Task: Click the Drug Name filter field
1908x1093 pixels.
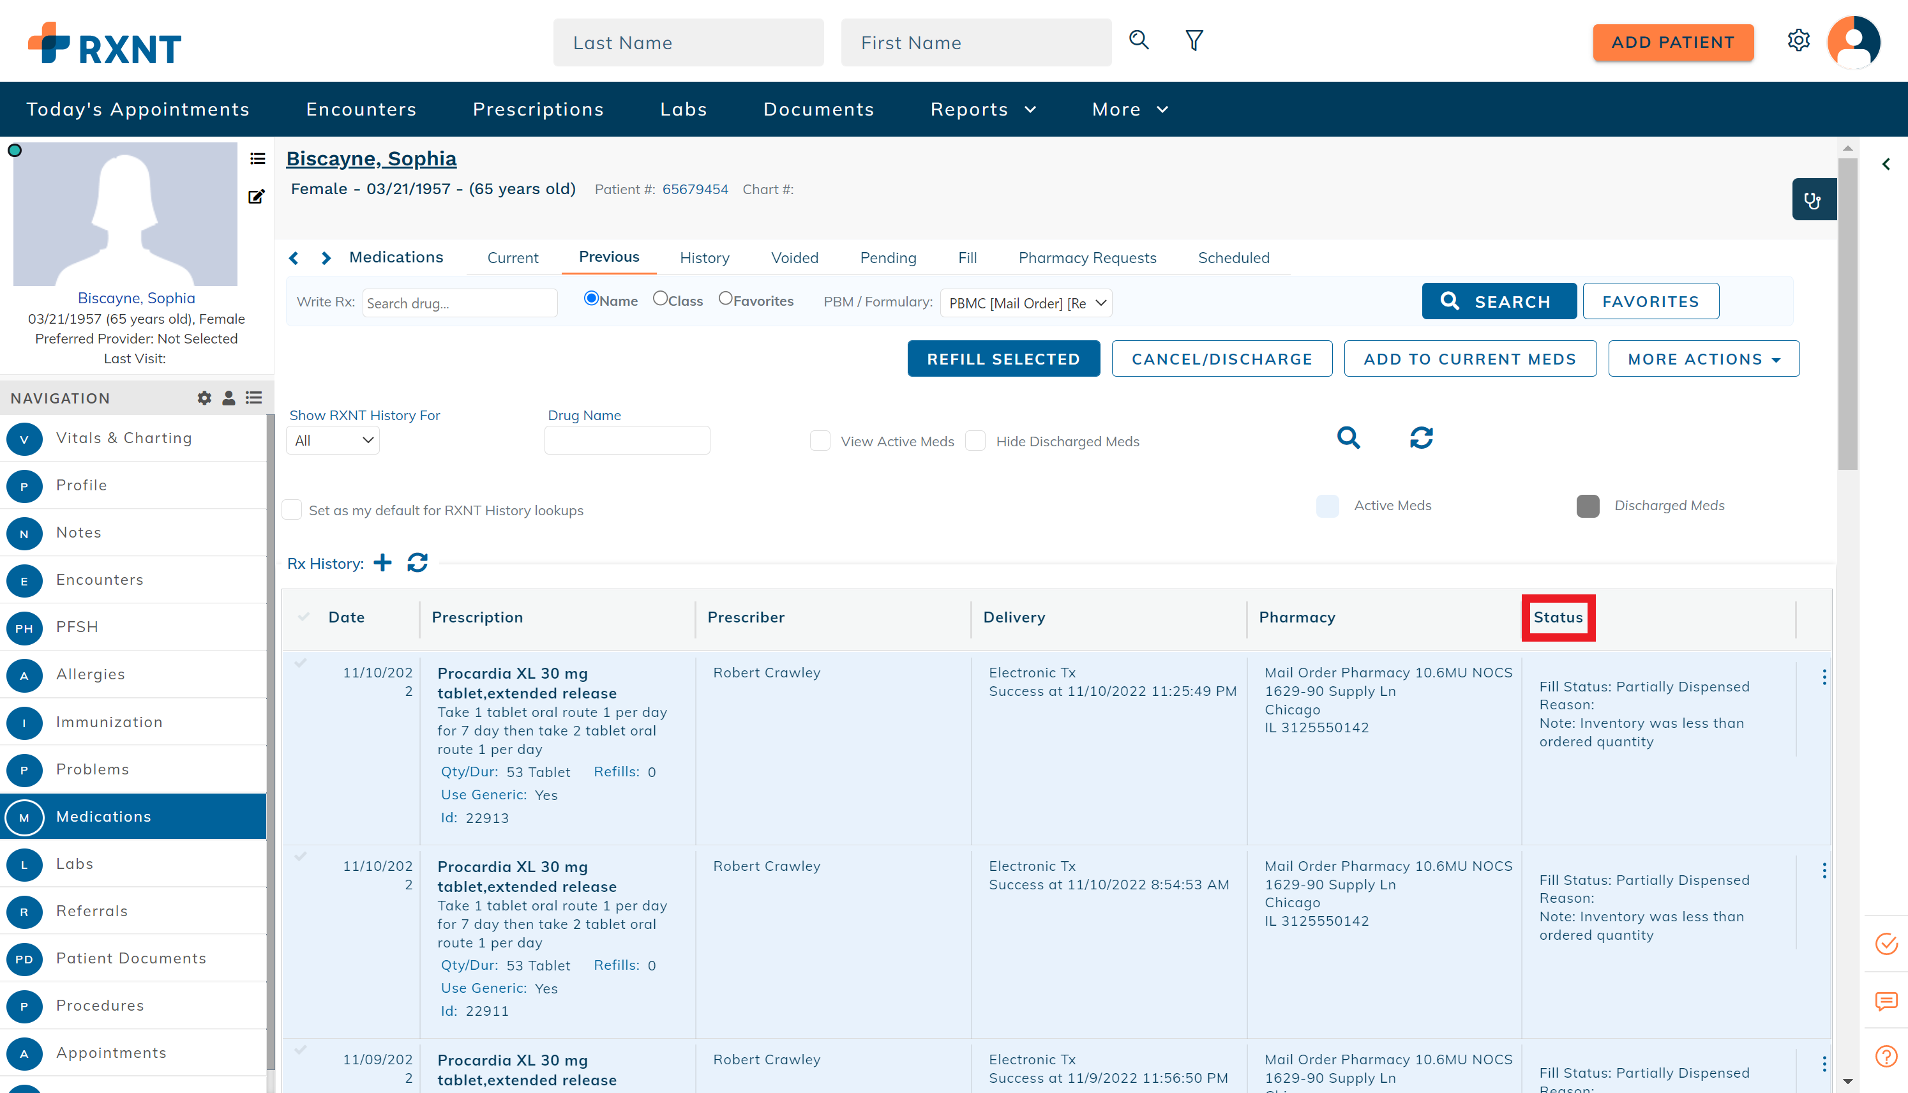Action: pos(627,441)
